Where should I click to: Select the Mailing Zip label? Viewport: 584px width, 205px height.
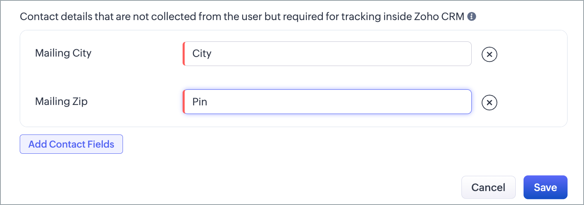pos(61,102)
